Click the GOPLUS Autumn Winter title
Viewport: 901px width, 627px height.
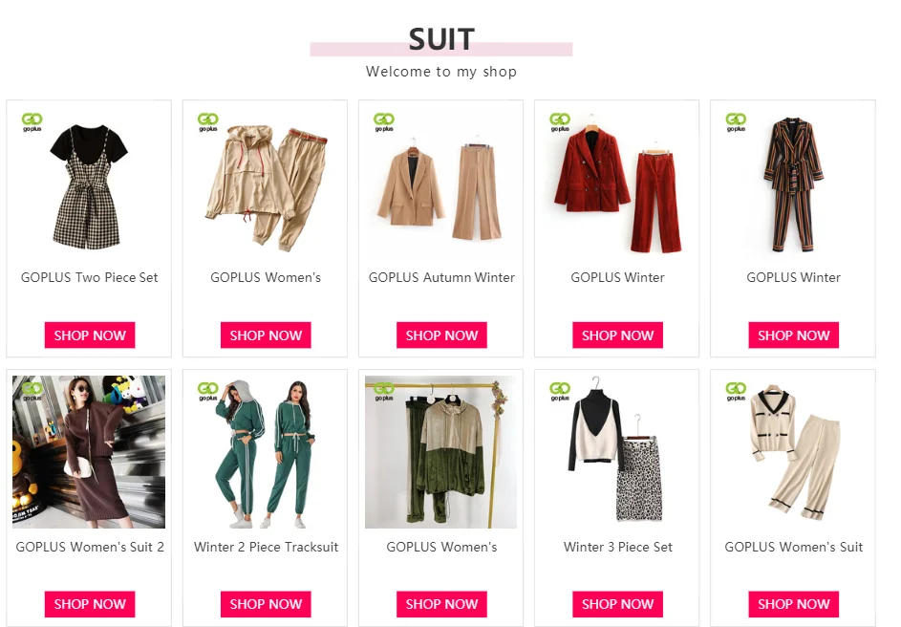(x=441, y=277)
